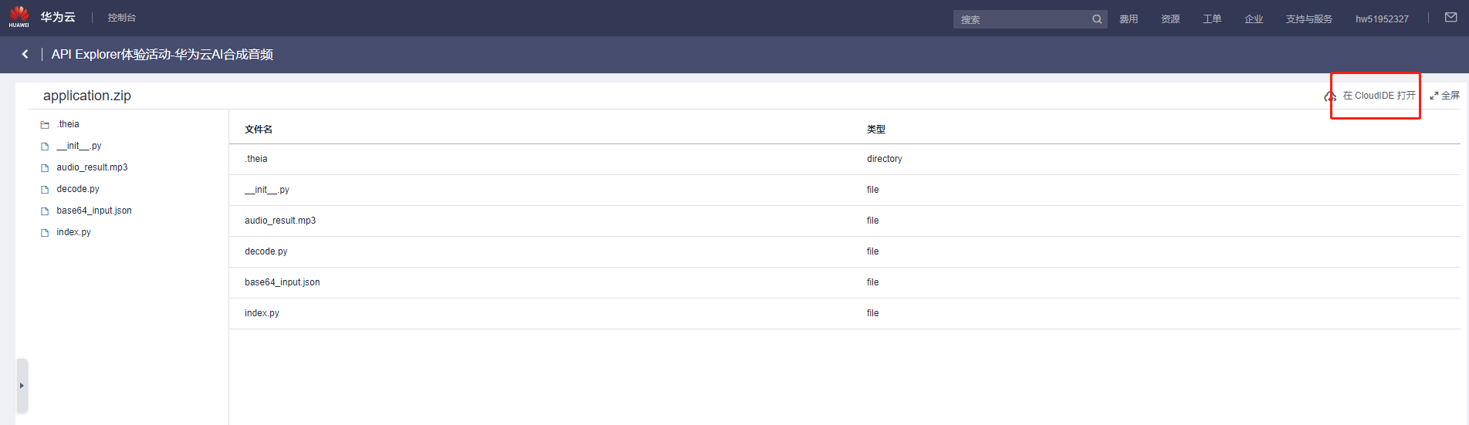Image resolution: width=1469 pixels, height=425 pixels.
Task: Click the .theia folder icon in tree
Action: tap(45, 125)
